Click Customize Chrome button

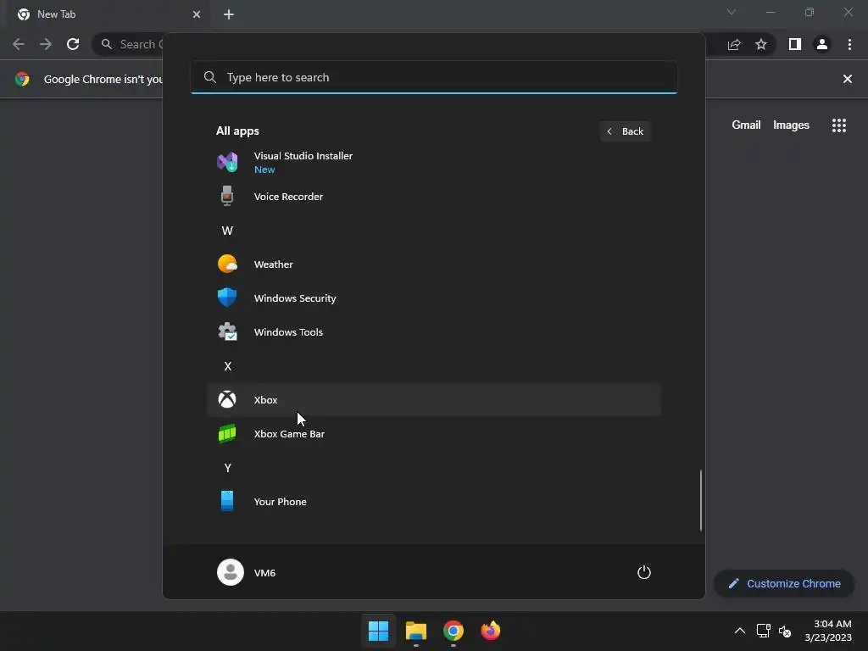(x=784, y=583)
